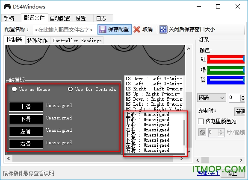Viewport: 248px width, 180px height.
Task: Click the 停止 button
Action: tap(232, 174)
